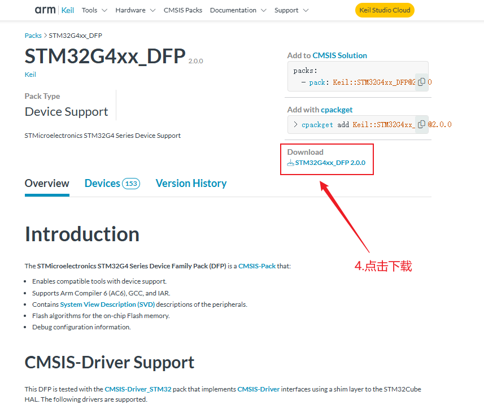The height and width of the screenshot is (409, 484).
Task: Follow the CMSIS-Pack link in Introduction
Action: [x=257, y=266]
